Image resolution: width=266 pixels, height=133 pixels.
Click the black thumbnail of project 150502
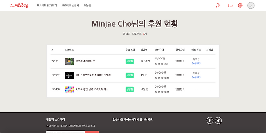coord(69,75)
